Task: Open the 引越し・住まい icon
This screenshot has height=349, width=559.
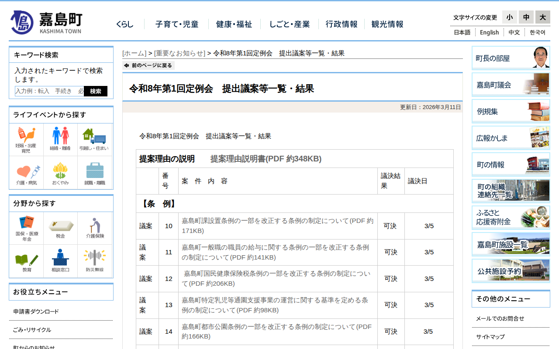Action: coord(95,139)
